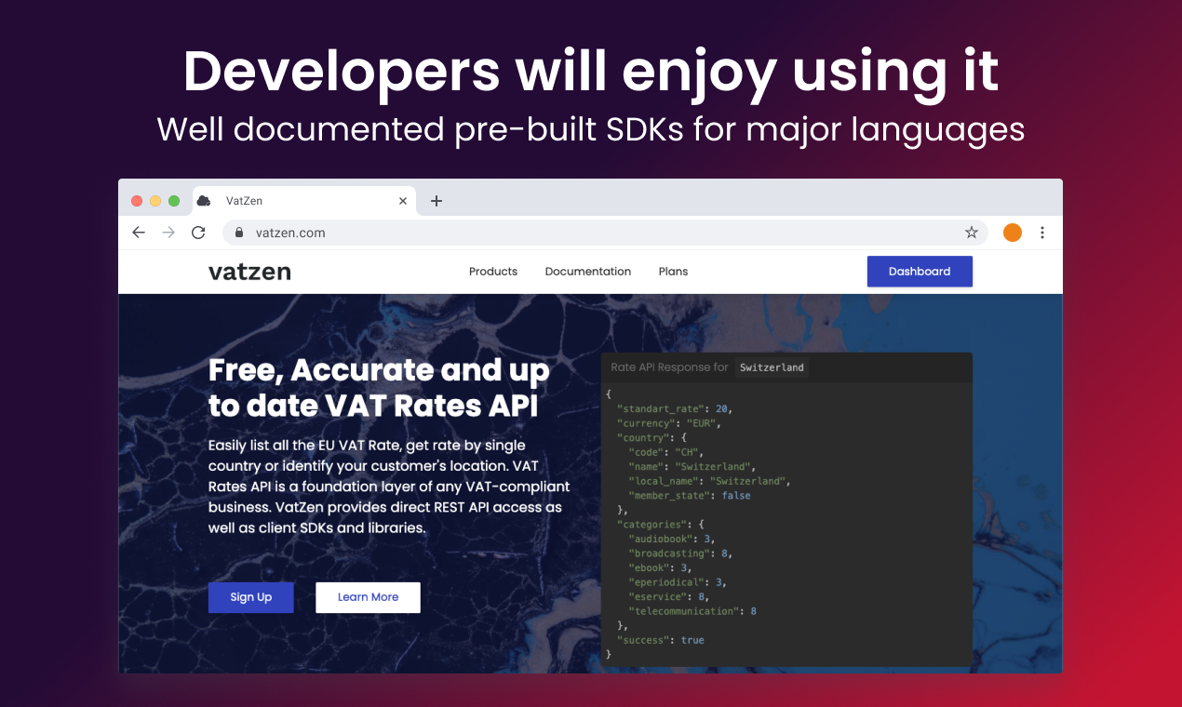Image resolution: width=1182 pixels, height=707 pixels.
Task: Click the "code": "CH" line
Action: [665, 452]
